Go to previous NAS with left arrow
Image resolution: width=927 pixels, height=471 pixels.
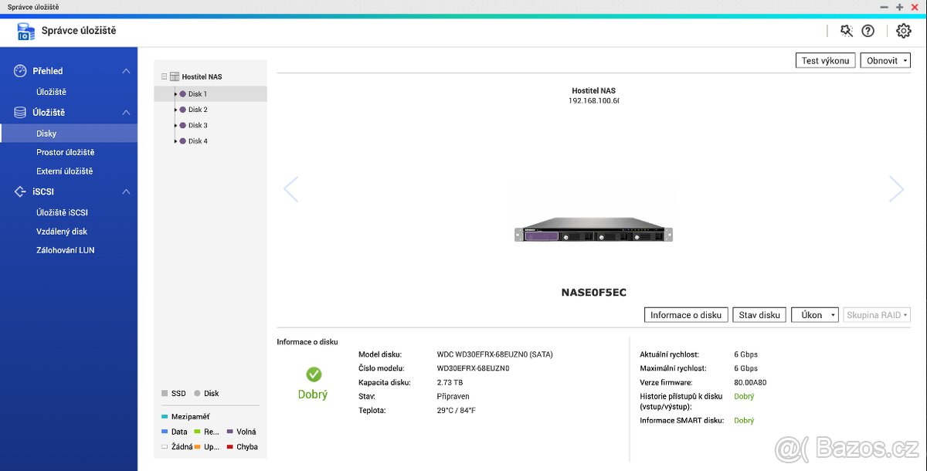[x=291, y=189]
